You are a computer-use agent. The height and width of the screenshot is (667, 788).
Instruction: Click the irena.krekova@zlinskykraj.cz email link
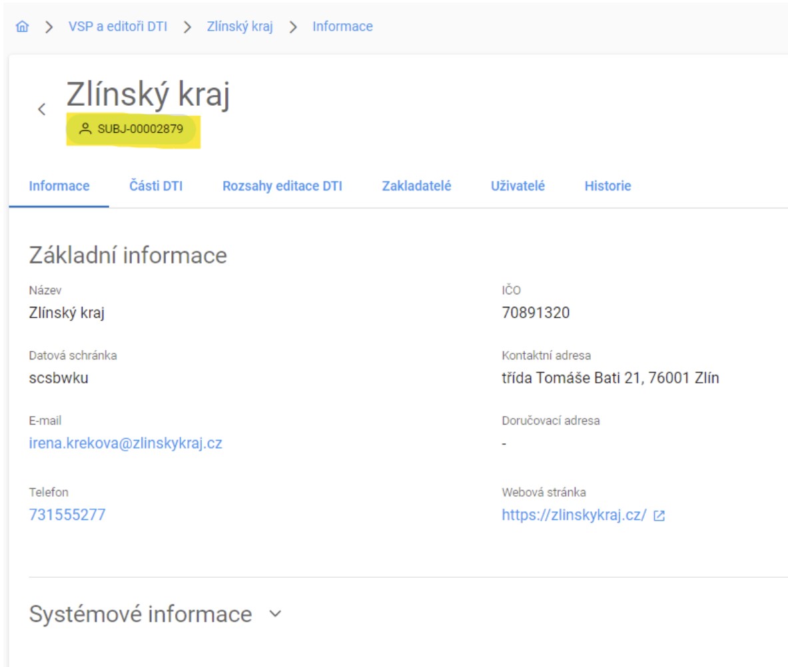(125, 443)
